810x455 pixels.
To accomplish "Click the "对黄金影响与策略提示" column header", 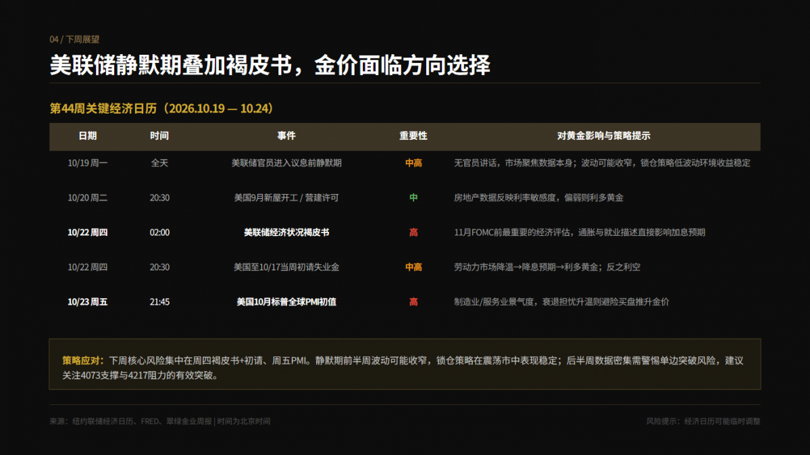I will coord(603,136).
